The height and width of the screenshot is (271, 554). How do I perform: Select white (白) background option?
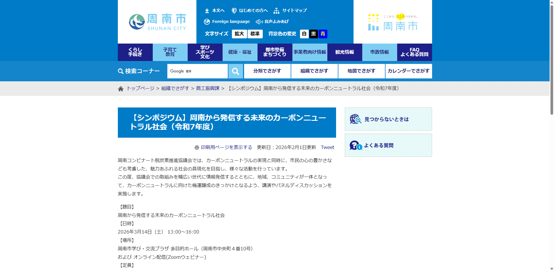pos(304,34)
